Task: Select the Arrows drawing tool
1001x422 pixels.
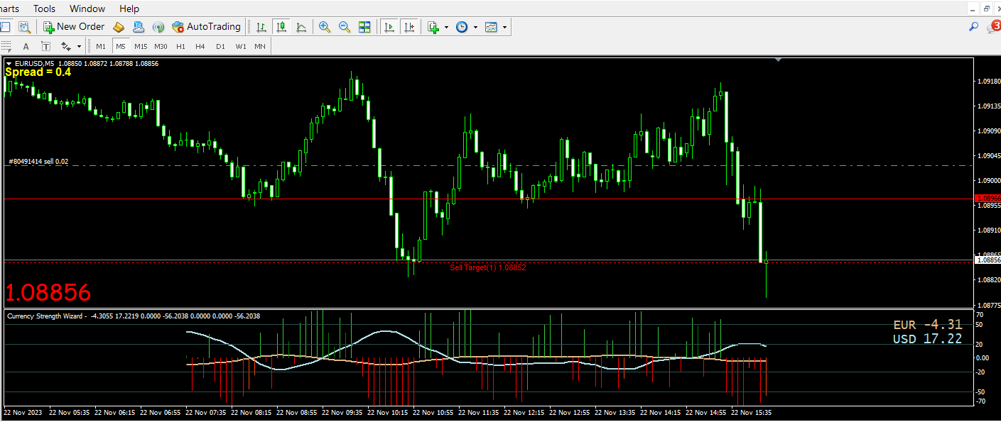Action: click(x=66, y=46)
